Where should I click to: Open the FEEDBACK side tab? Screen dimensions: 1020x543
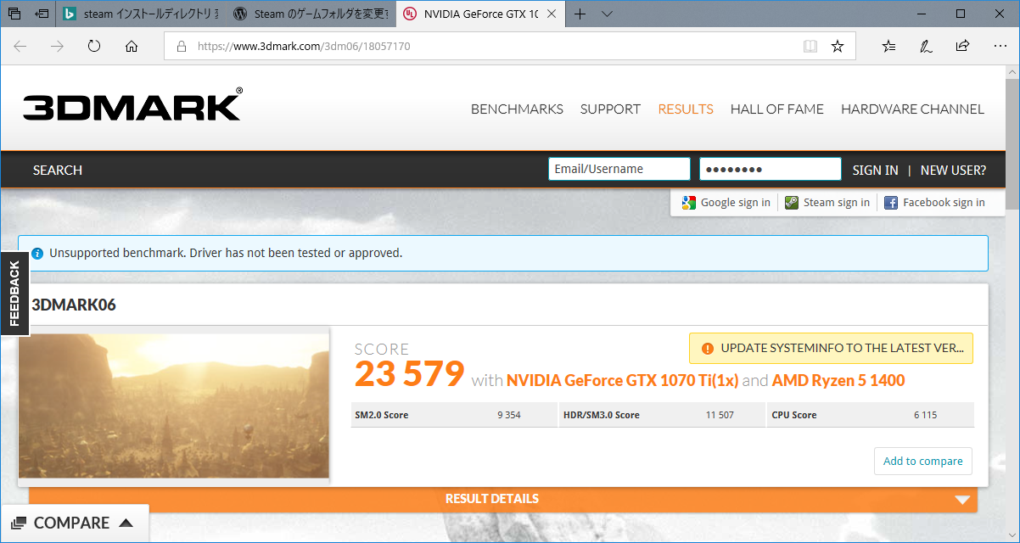click(14, 294)
